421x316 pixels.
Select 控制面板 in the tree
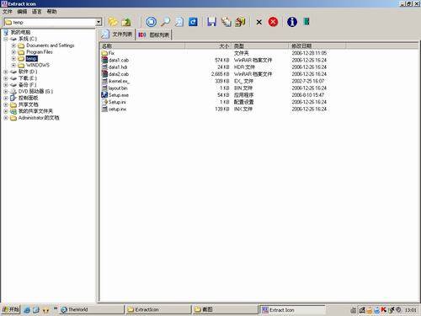pyautogui.click(x=28, y=98)
